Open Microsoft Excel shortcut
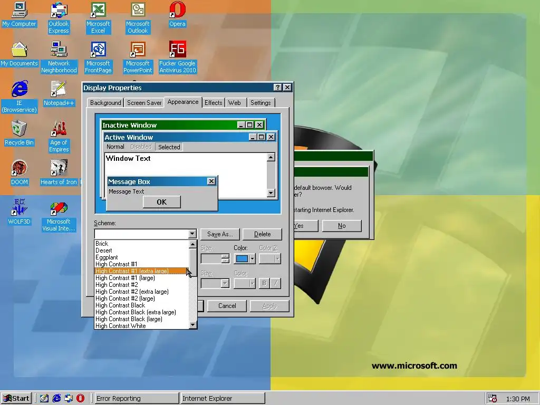 (x=98, y=18)
